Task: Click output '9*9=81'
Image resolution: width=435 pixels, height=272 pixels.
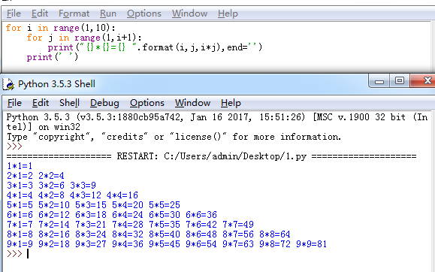Action: [x=312, y=244]
